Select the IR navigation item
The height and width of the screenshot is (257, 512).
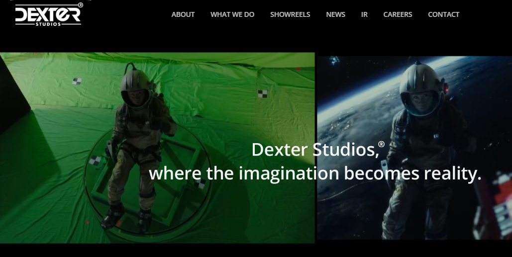364,15
